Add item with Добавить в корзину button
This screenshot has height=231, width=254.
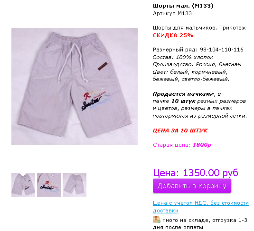192,186
